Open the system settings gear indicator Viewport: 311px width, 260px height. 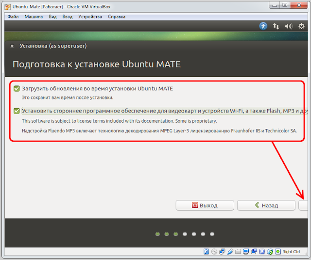(x=301, y=26)
